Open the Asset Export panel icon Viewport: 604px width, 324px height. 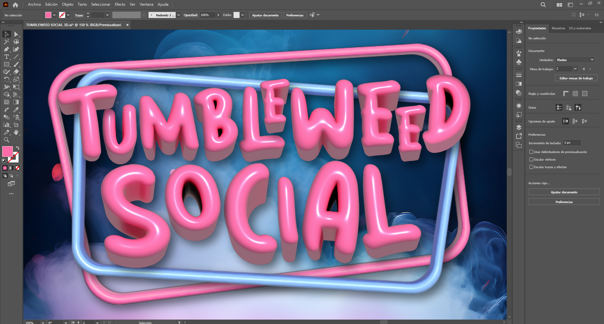pyautogui.click(x=519, y=136)
